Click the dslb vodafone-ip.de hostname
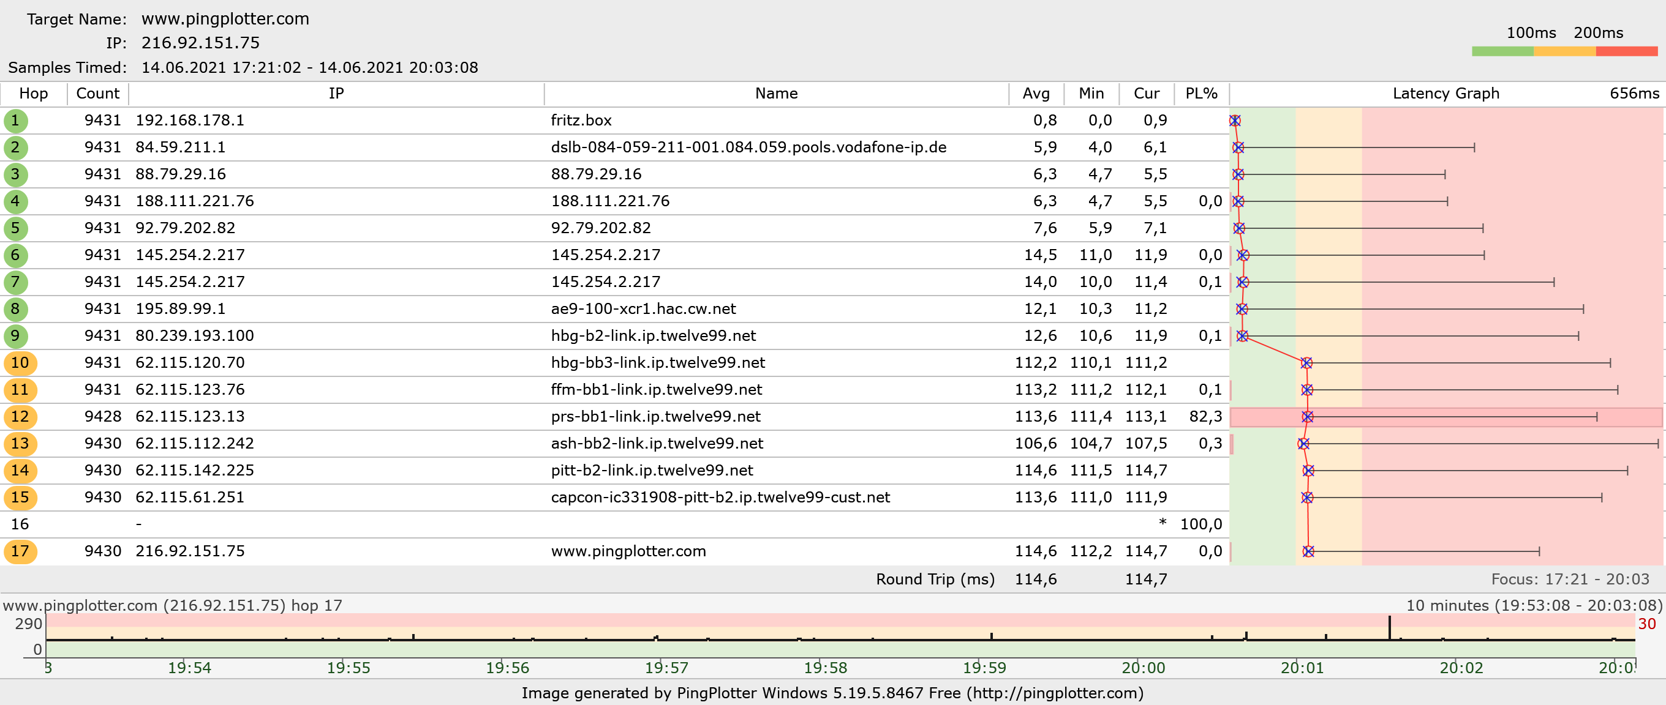The width and height of the screenshot is (1666, 705). pyautogui.click(x=748, y=147)
